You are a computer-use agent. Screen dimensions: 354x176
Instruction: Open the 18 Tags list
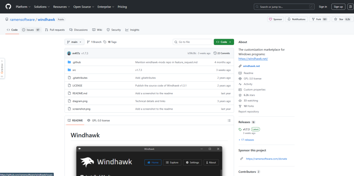110,42
